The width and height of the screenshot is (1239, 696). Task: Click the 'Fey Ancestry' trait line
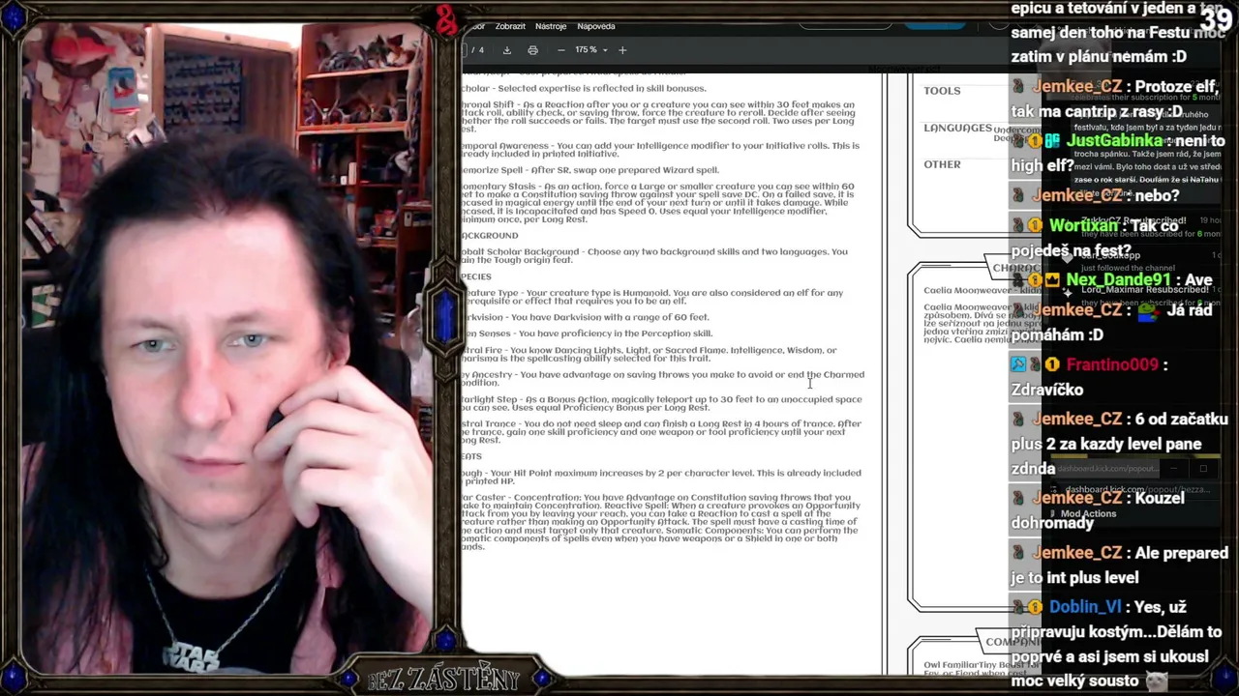click(663, 379)
